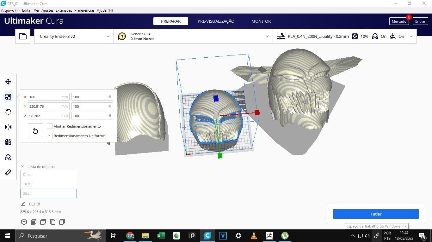The height and width of the screenshot is (242, 432).
Task: Select the Measure ruler tool
Action: tap(8, 172)
